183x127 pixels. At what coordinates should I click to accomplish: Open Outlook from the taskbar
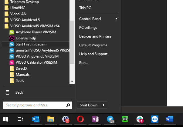pyautogui.click(x=35, y=119)
